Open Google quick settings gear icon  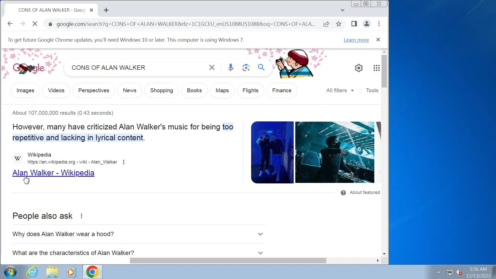tap(359, 68)
